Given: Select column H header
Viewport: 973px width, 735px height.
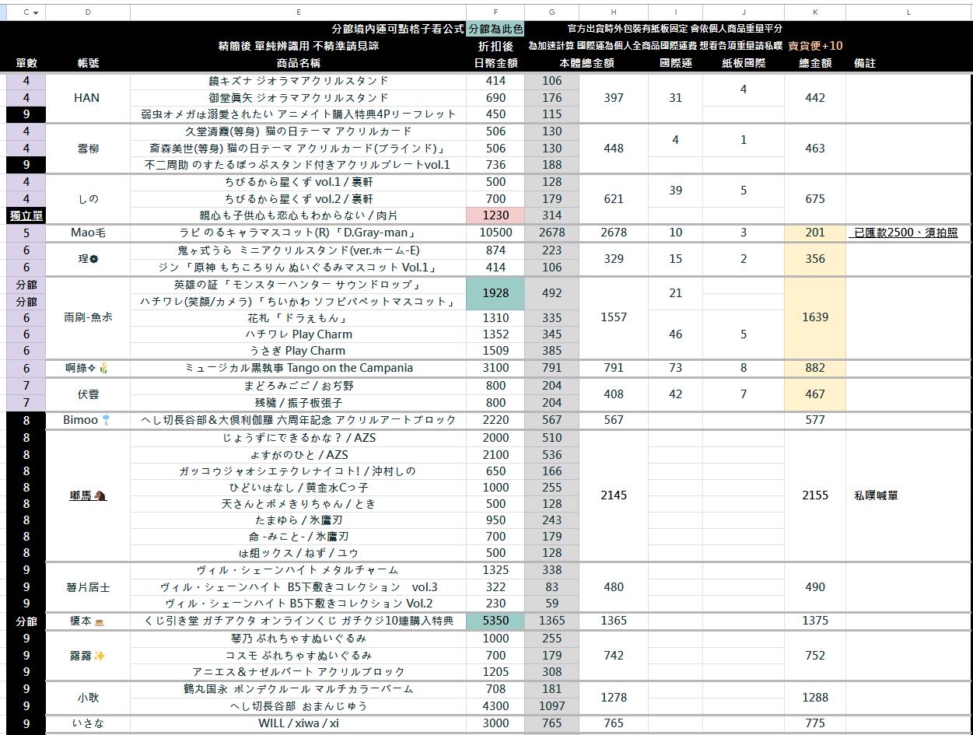Looking at the screenshot, I should [x=614, y=12].
